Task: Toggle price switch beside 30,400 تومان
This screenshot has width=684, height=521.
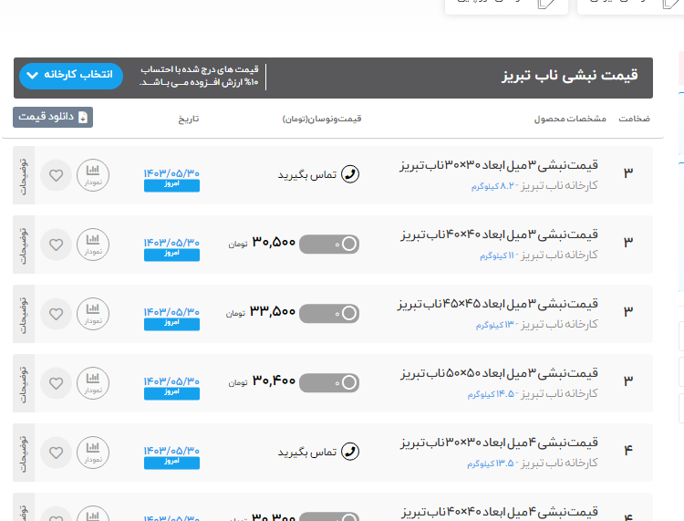Action: [x=329, y=382]
